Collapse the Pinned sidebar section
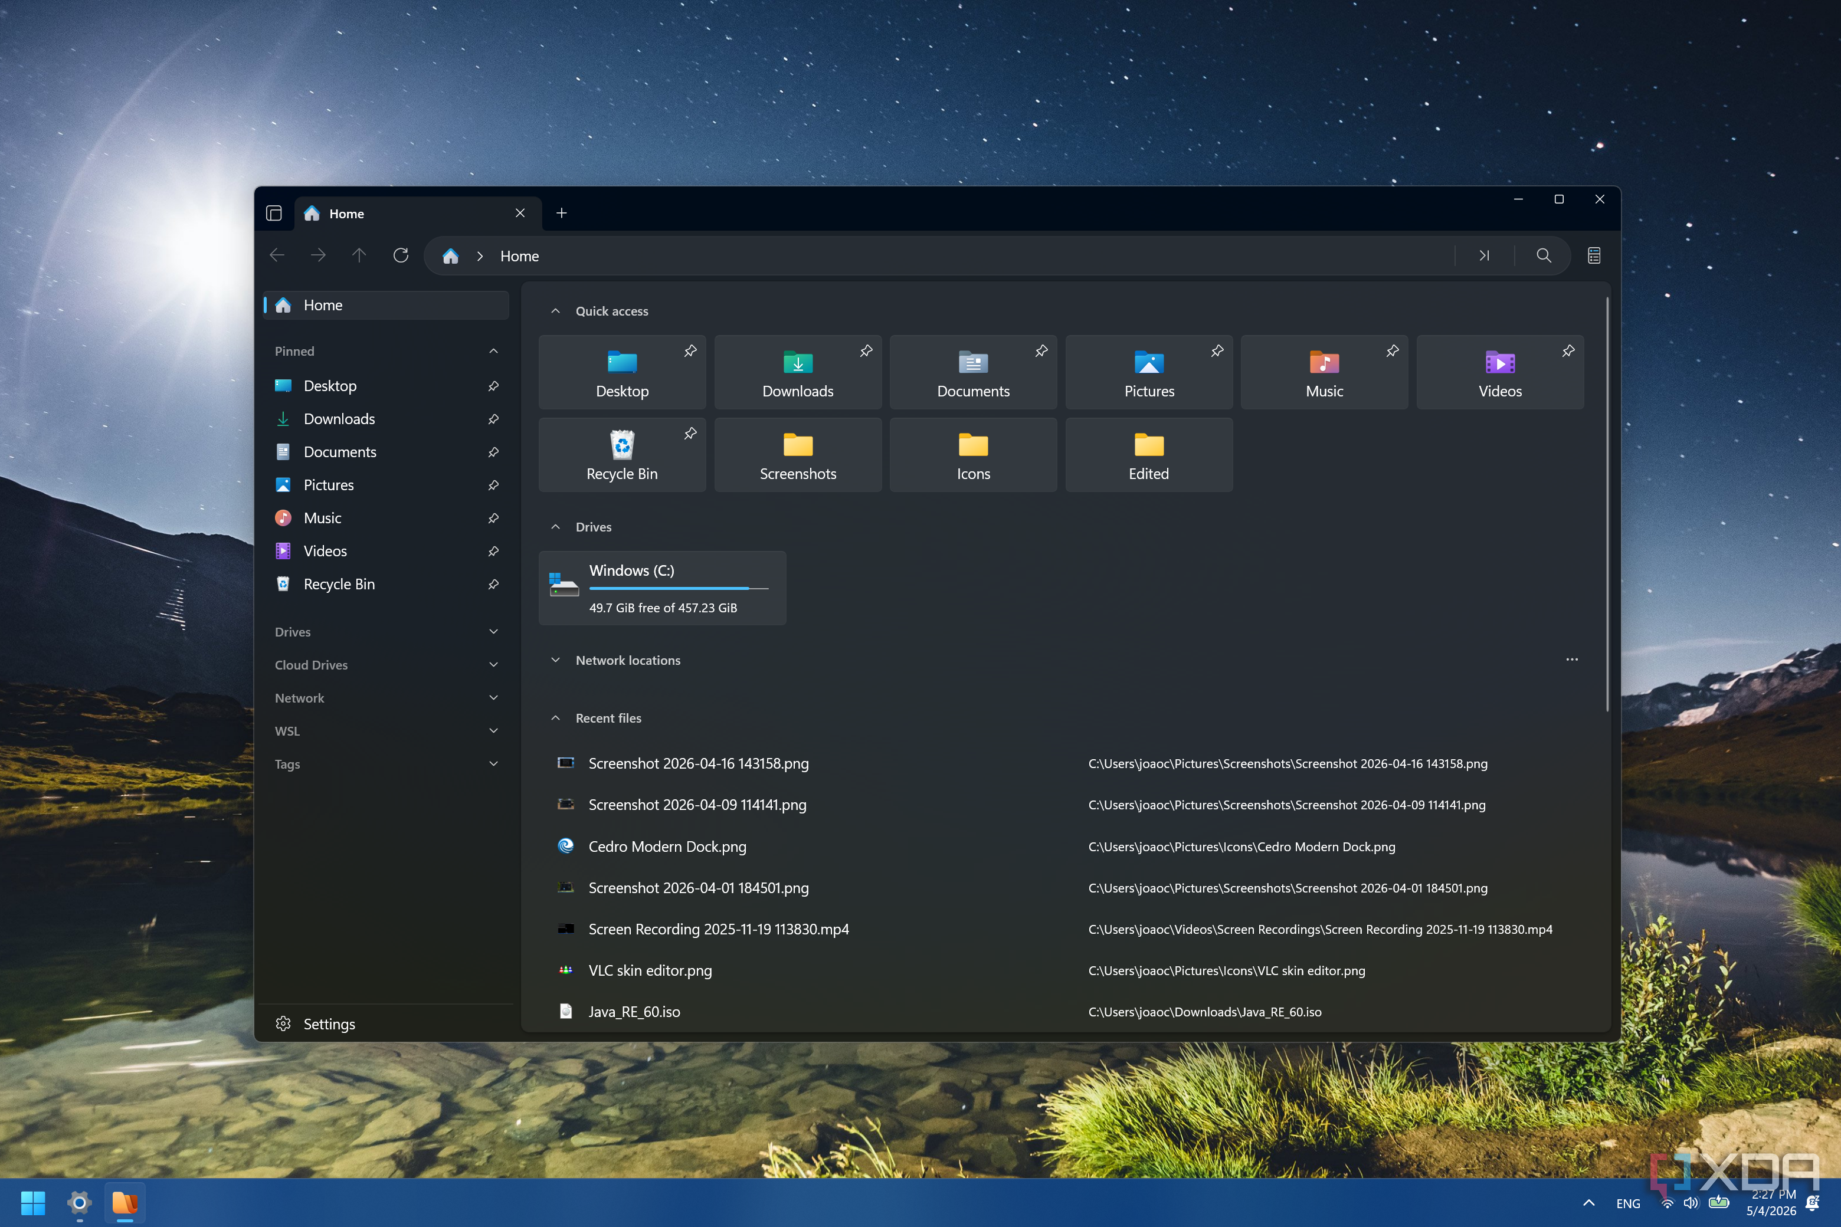 [x=494, y=352]
